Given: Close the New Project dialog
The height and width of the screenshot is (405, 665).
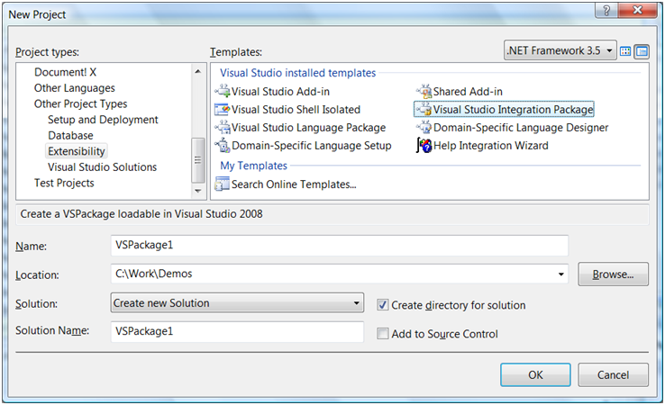Looking at the screenshot, I should (x=637, y=10).
